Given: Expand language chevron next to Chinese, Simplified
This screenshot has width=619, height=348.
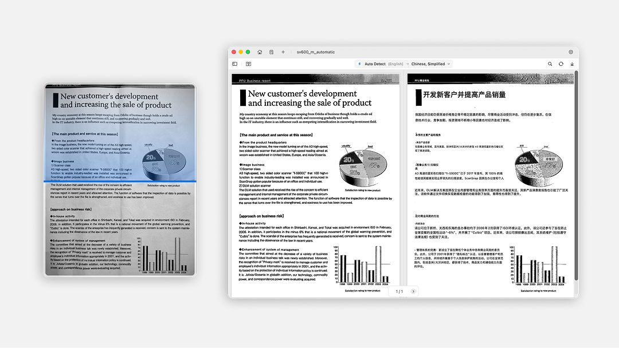Looking at the screenshot, I should click(x=448, y=64).
